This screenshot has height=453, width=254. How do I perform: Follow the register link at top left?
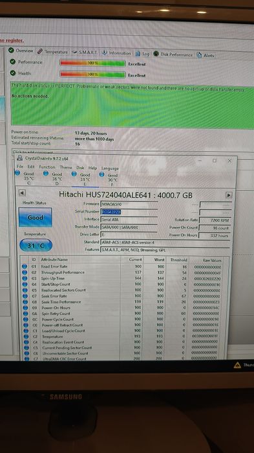pos(12,40)
